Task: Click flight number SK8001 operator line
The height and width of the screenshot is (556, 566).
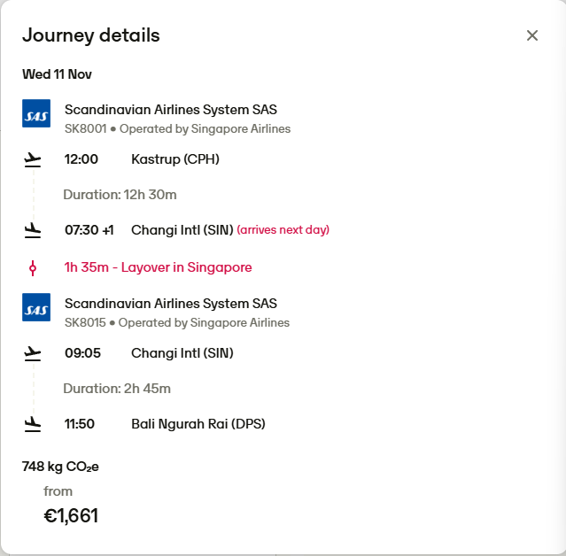Action: [x=178, y=128]
